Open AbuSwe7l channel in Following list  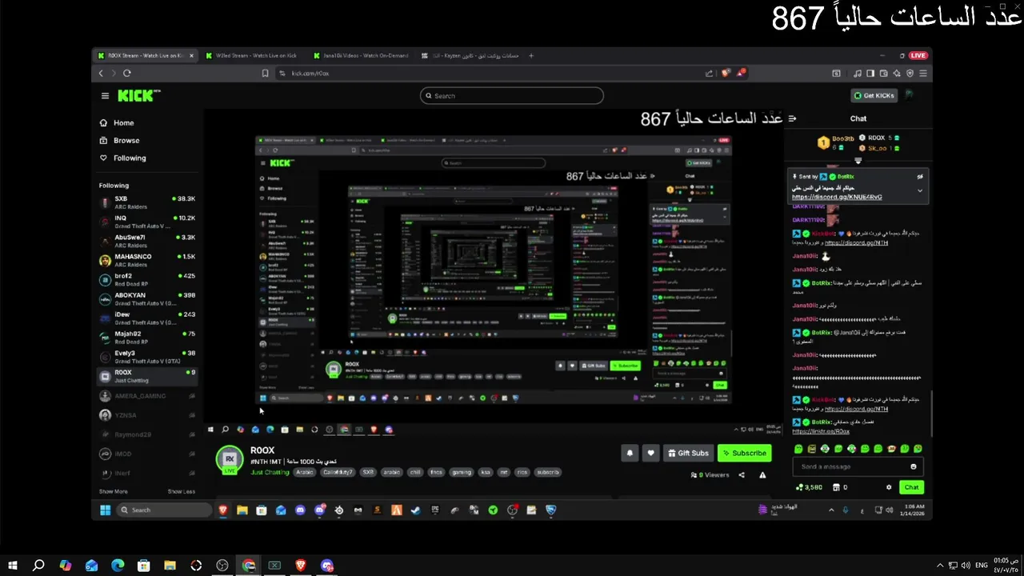point(147,240)
